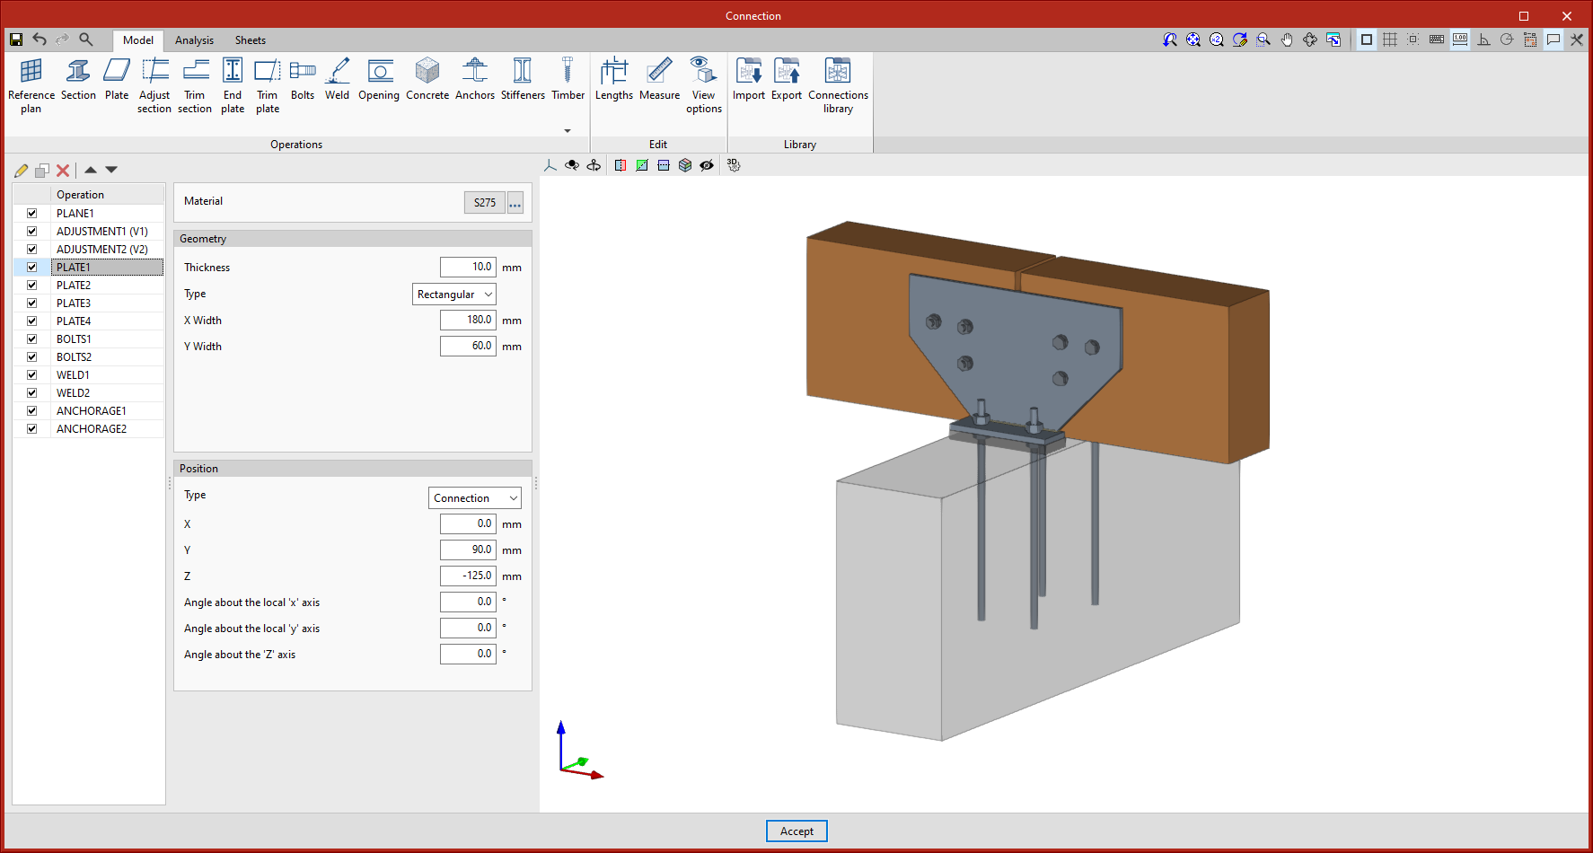Click the Accept button
The image size is (1593, 853).
tap(796, 831)
